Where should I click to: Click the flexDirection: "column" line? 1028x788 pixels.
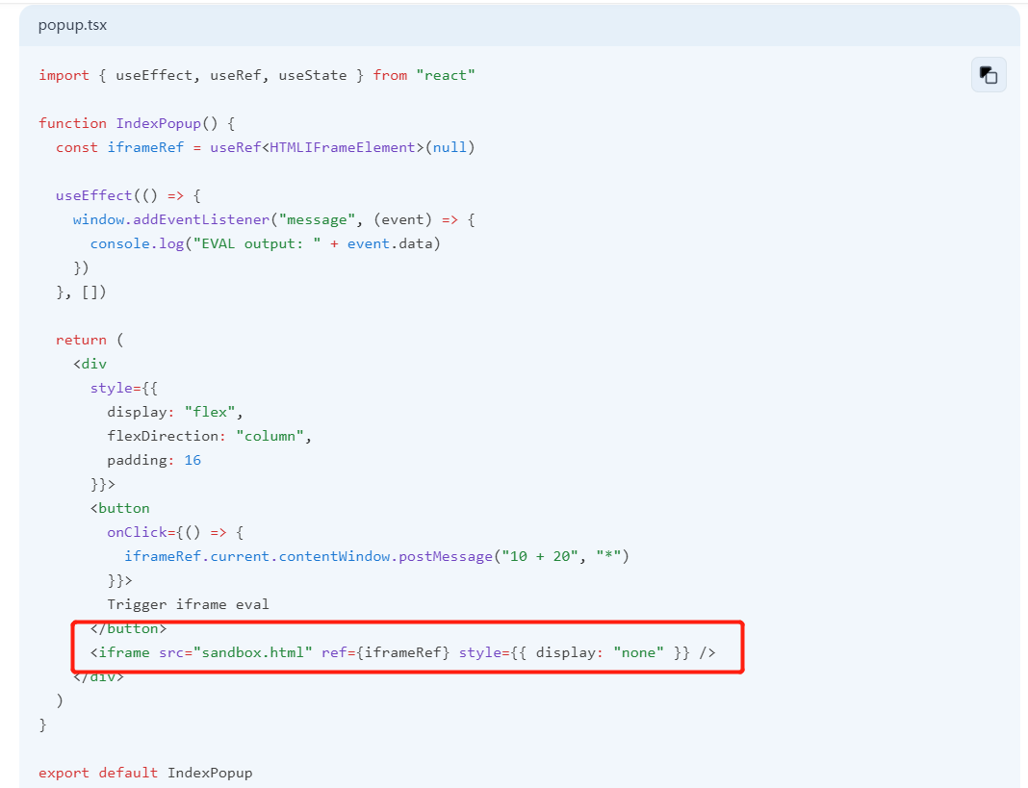(209, 436)
